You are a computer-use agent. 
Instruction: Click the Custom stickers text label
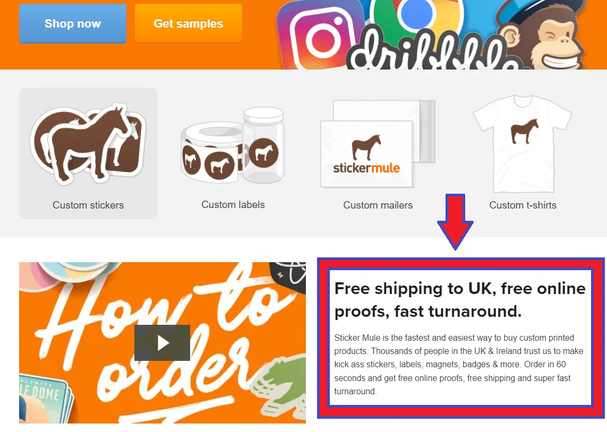coord(88,205)
